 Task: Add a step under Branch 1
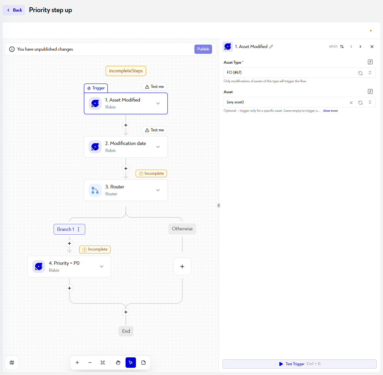pyautogui.click(x=69, y=243)
